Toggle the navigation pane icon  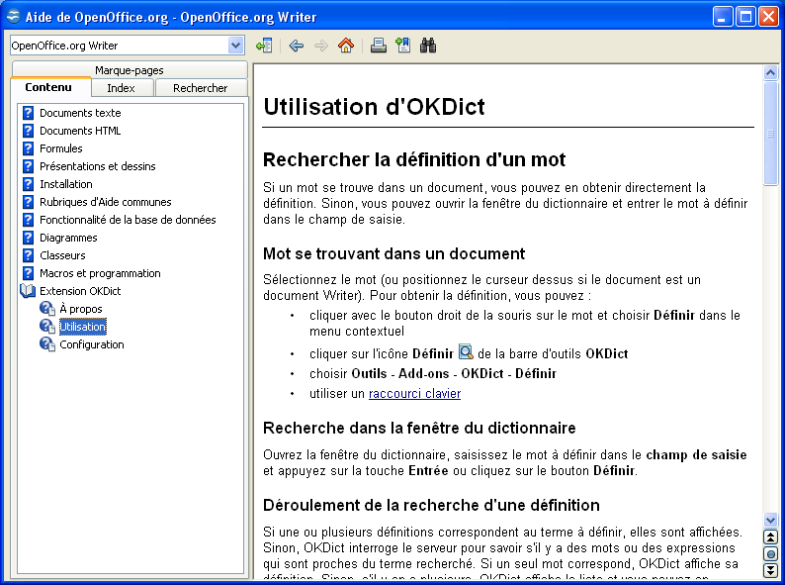tap(264, 46)
